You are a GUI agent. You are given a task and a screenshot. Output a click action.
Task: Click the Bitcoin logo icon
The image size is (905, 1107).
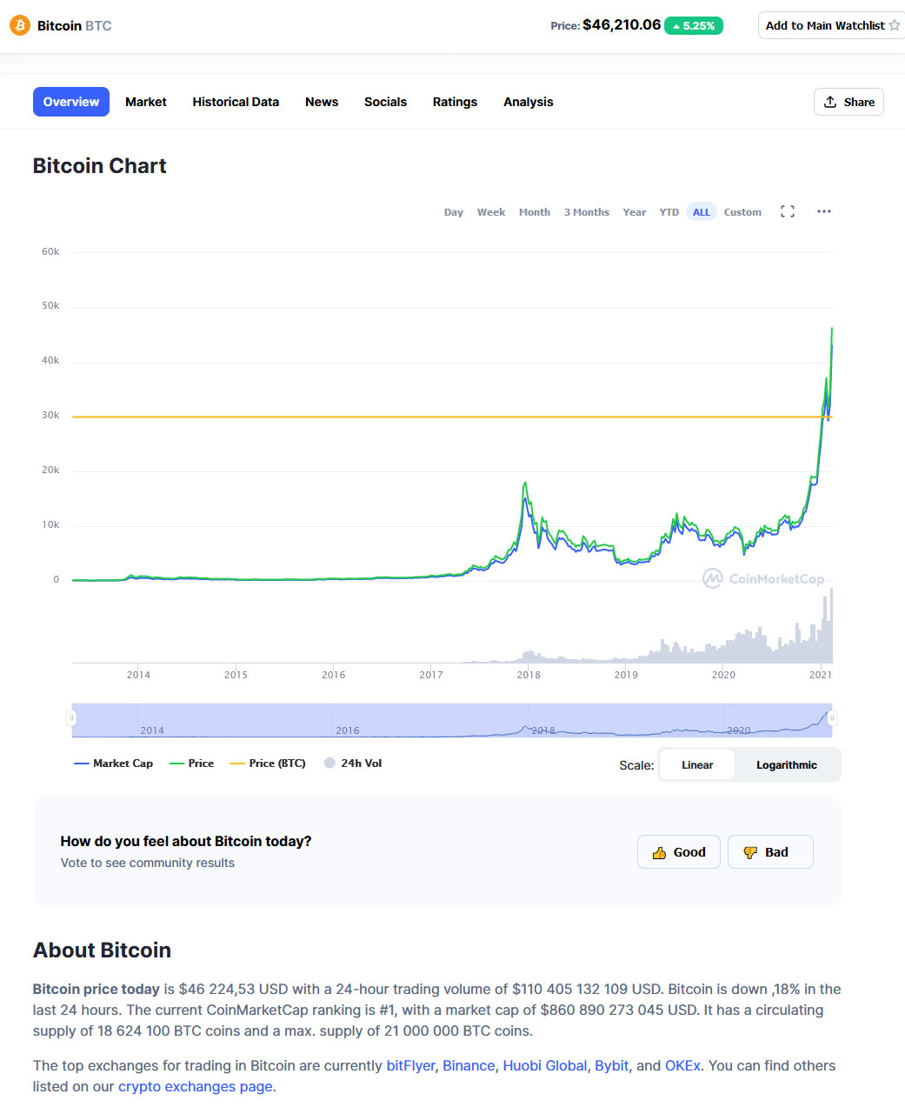click(x=19, y=25)
